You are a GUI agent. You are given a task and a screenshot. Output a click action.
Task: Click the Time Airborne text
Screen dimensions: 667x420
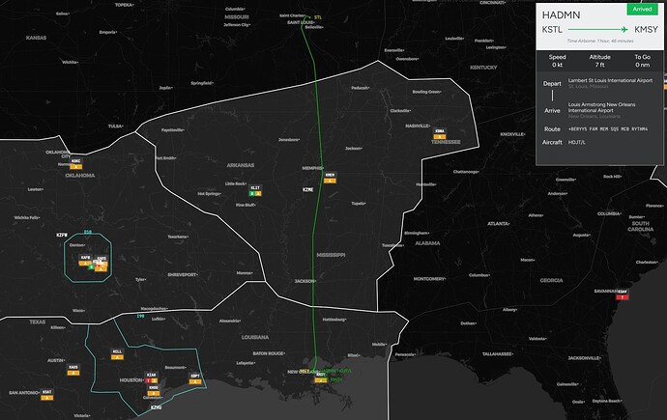click(x=600, y=42)
